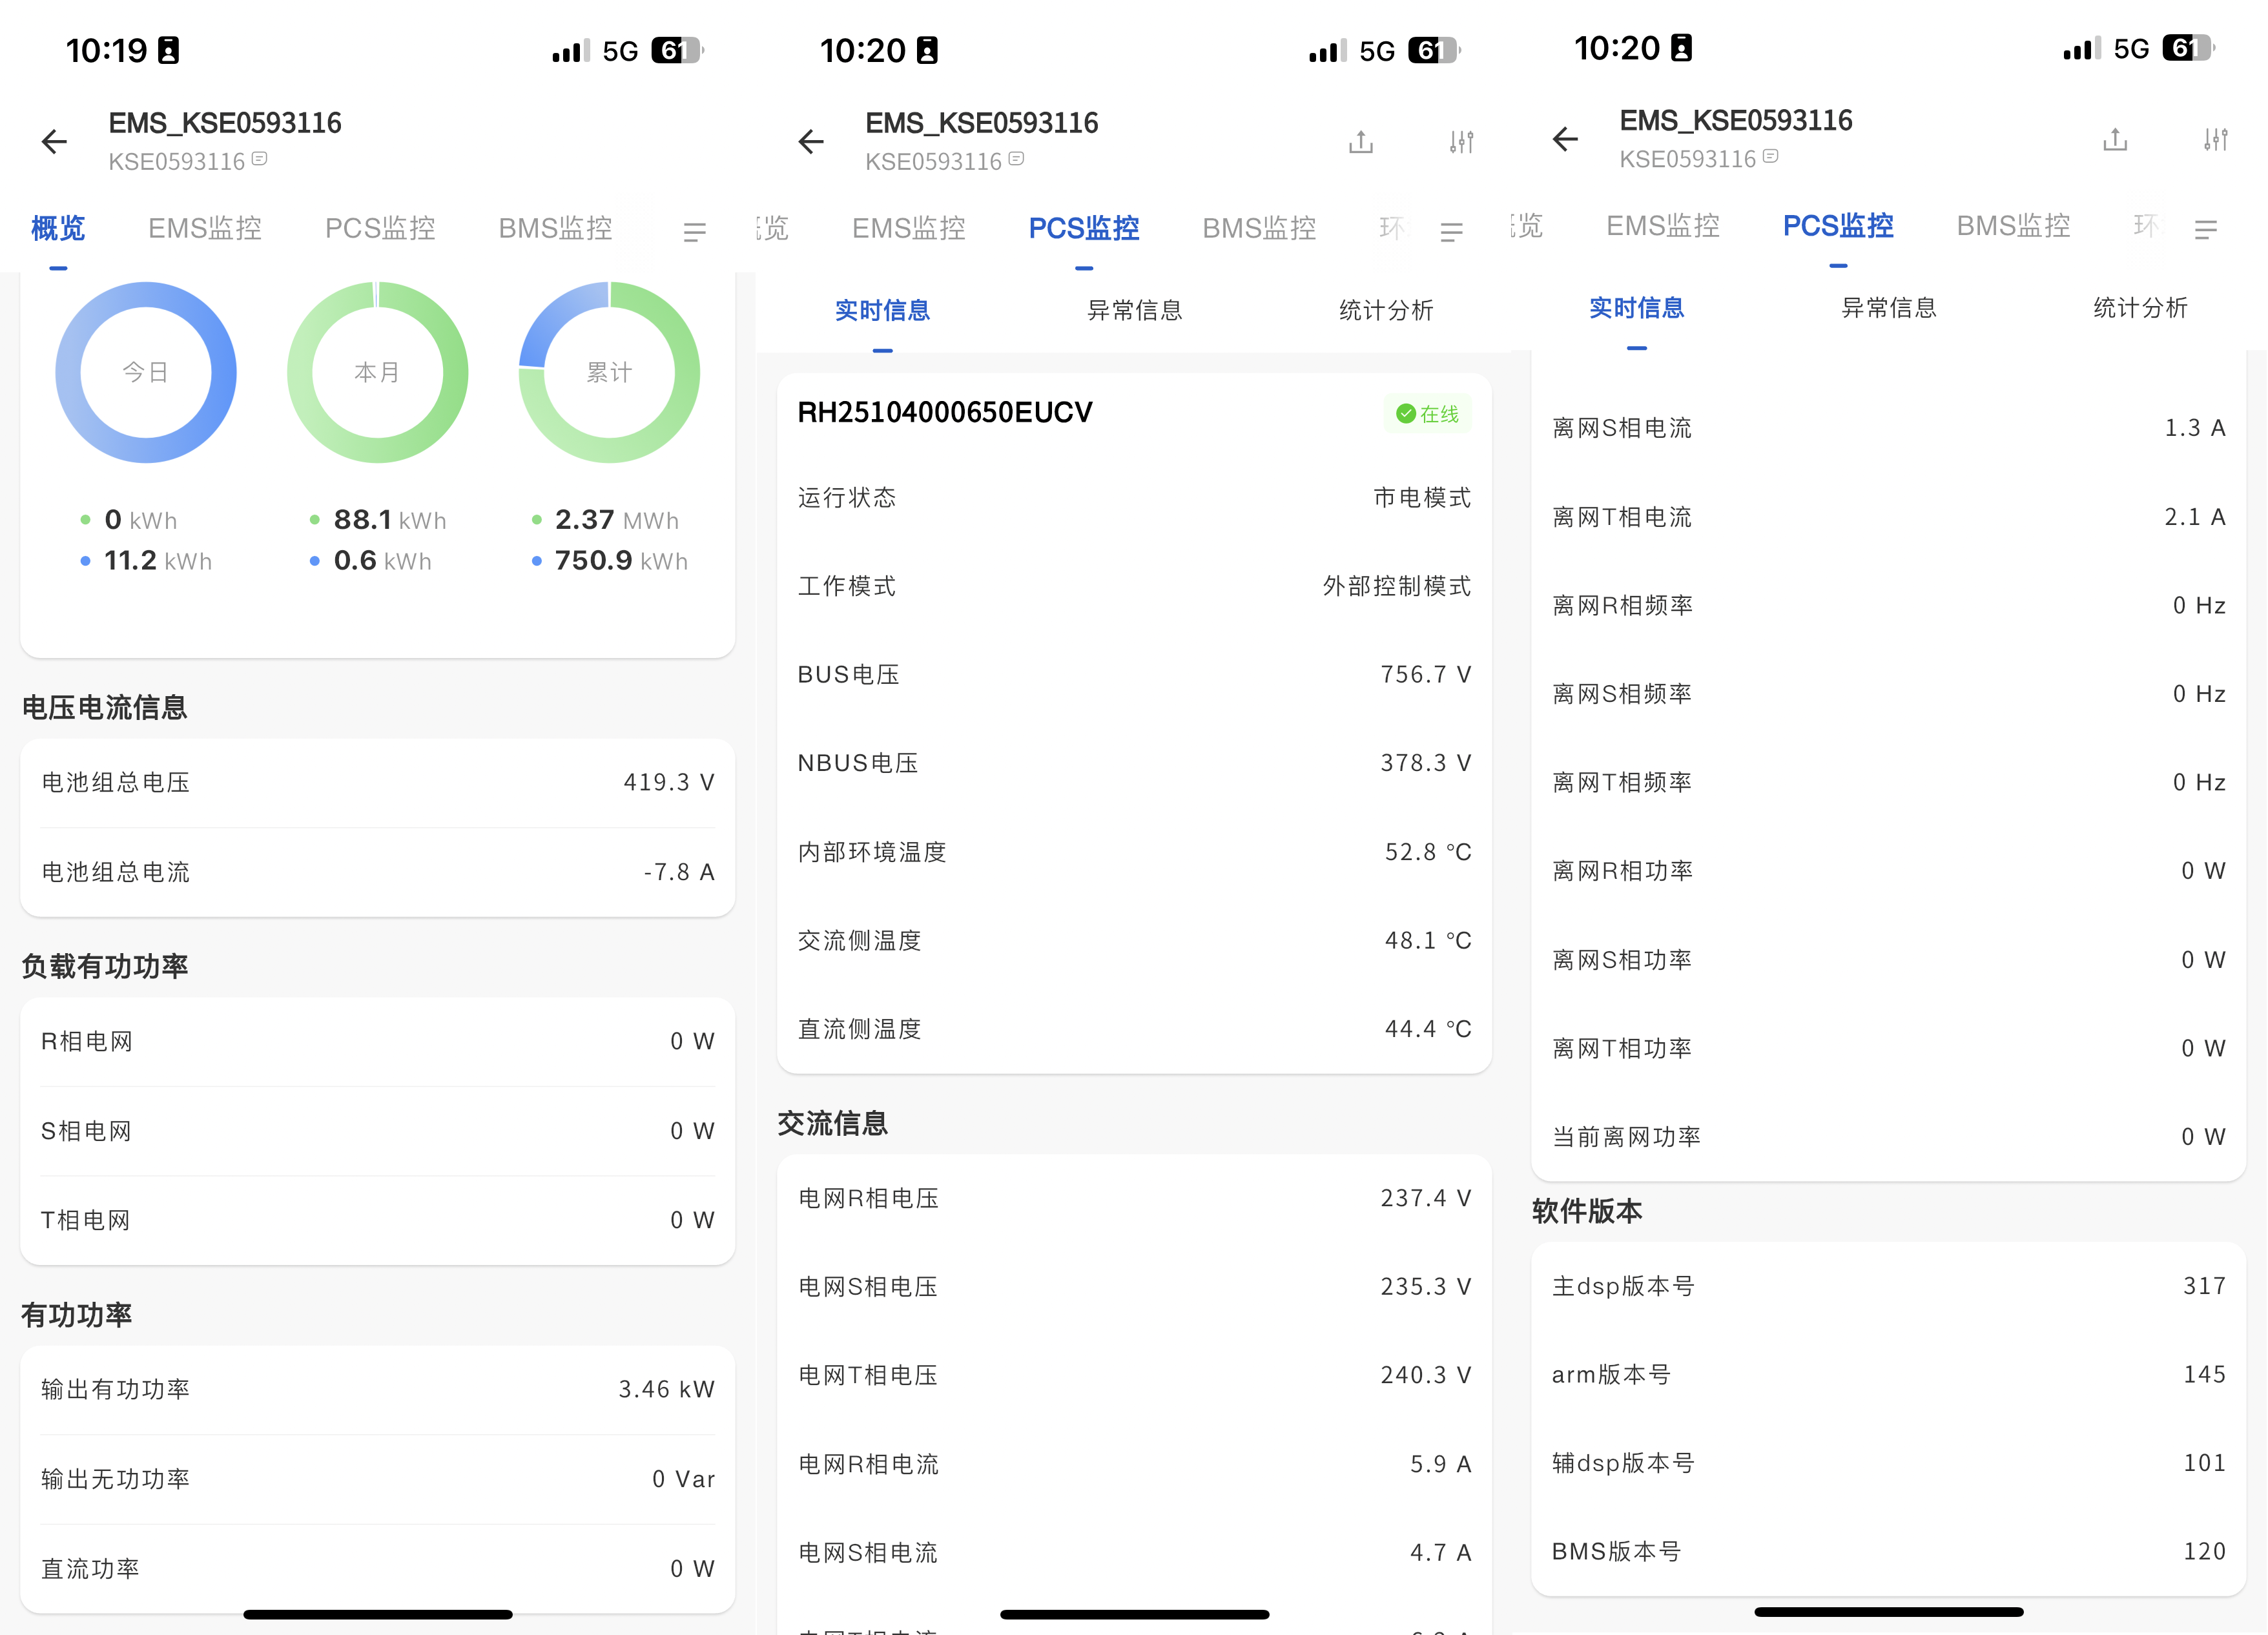Open the filter settings icon on the middle screen
The height and width of the screenshot is (1635, 2268).
point(1461,142)
